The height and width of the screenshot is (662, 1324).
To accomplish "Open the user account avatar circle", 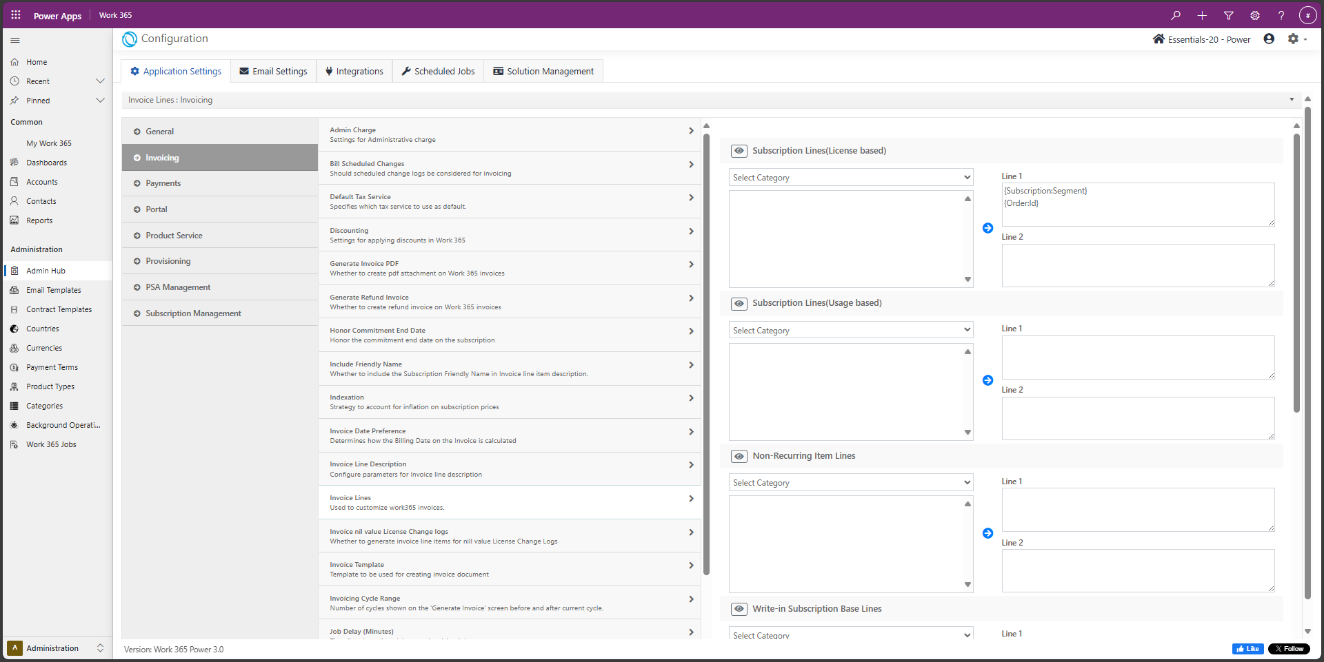I will [x=1307, y=15].
